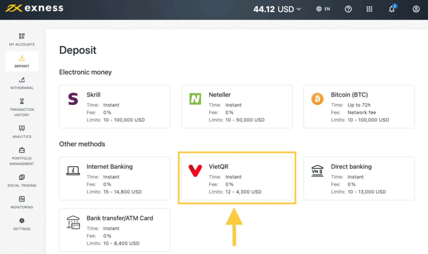Open the 44.12 USD balance dropdown

click(277, 9)
